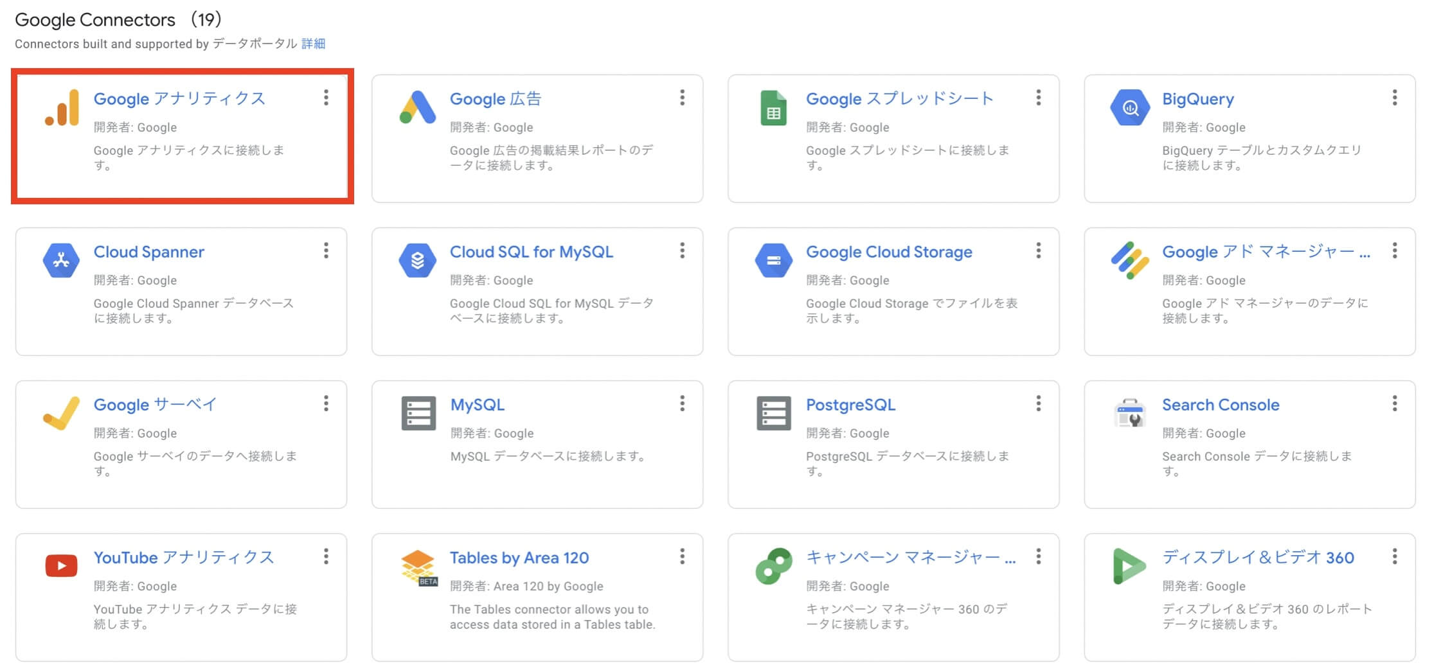Open more options for Google Cloud Storage
Viewport: 1432px width, 672px height.
1039,251
